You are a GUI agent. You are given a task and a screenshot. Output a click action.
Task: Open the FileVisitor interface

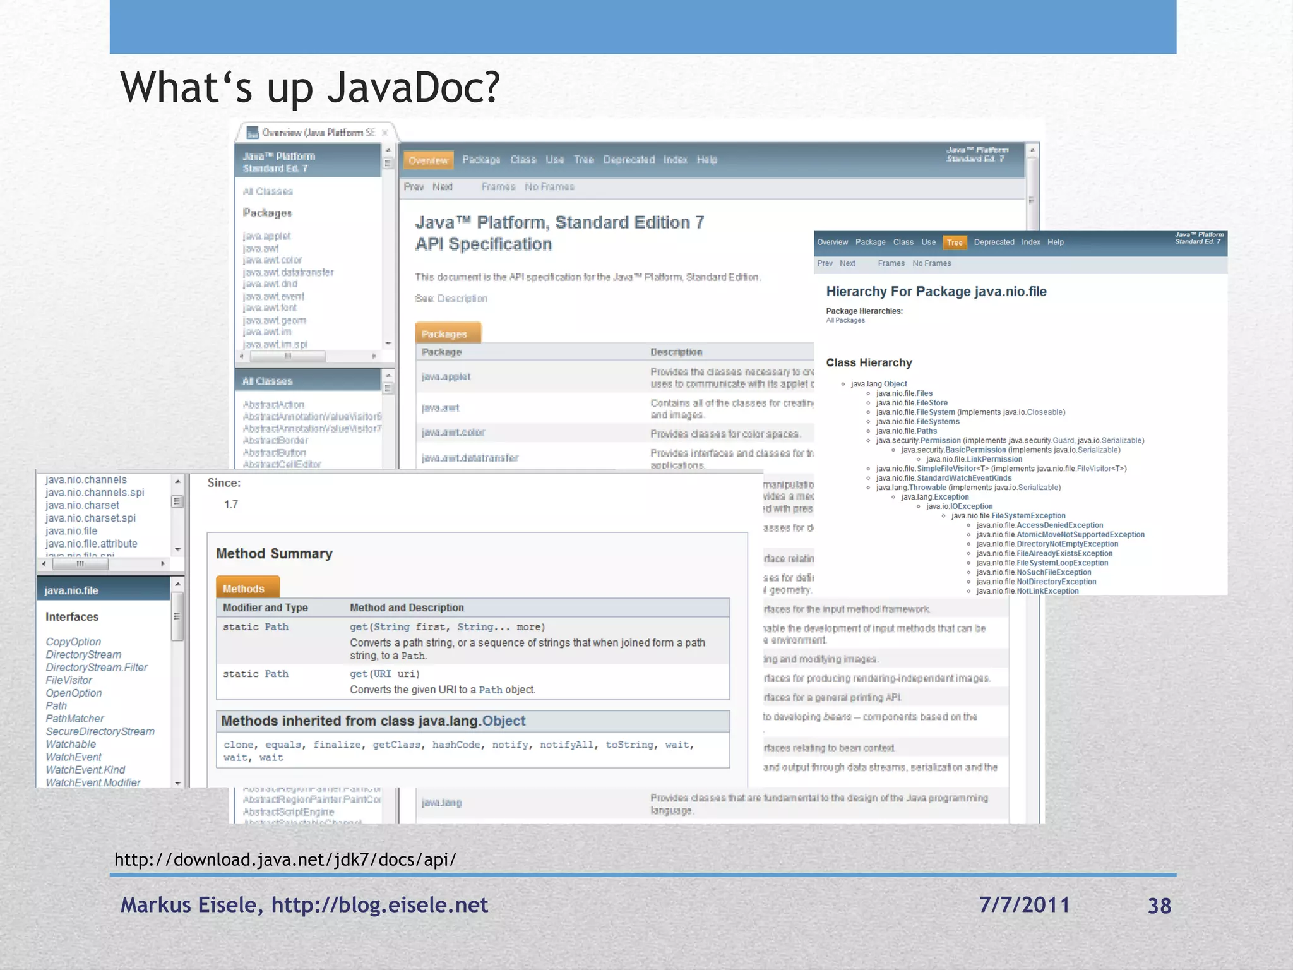coord(69,680)
